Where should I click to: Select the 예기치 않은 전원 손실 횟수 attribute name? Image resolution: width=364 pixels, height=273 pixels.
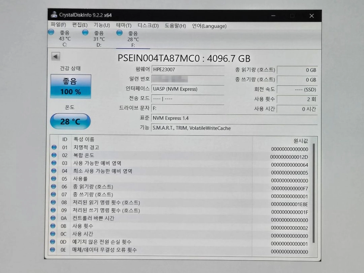pos(102,242)
